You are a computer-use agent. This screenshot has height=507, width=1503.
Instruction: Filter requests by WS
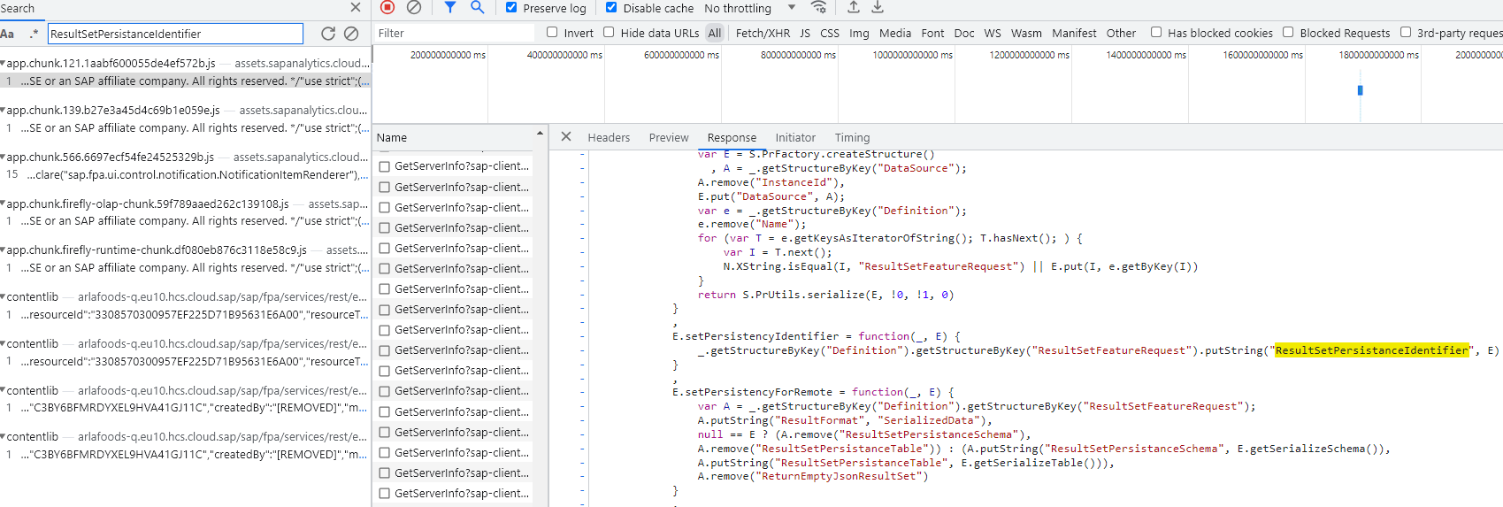[x=993, y=33]
